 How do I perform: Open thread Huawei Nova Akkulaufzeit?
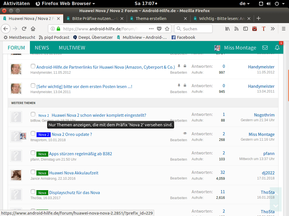coord(74,173)
